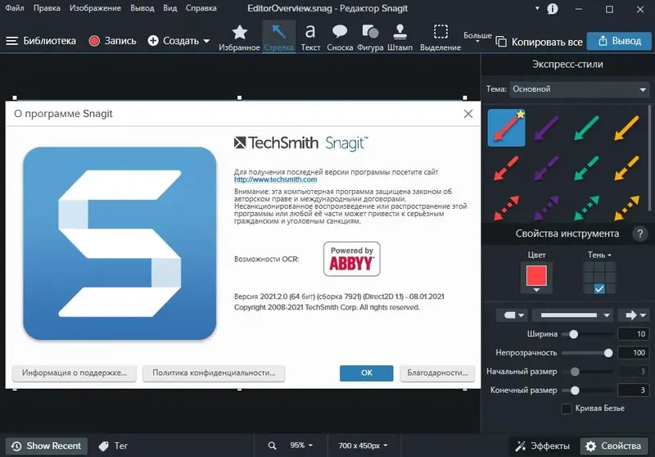The width and height of the screenshot is (655, 457).
Task: Click the zoom magnifier icon in status bar
Action: pyautogui.click(x=272, y=446)
